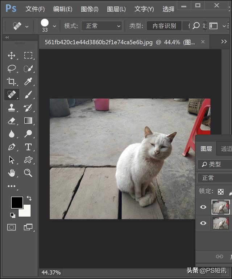Toggle visibility of the bottom layer
The height and width of the screenshot is (279, 232).
(x=203, y=223)
